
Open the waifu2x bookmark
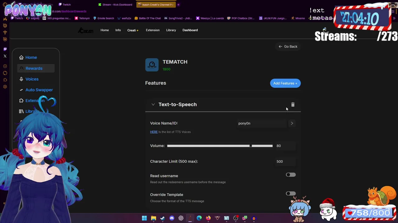pyautogui.click(x=124, y=18)
